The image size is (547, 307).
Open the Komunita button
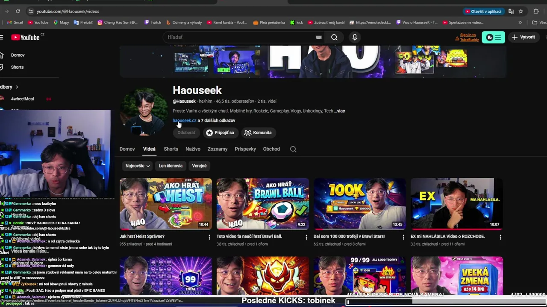coord(258,133)
